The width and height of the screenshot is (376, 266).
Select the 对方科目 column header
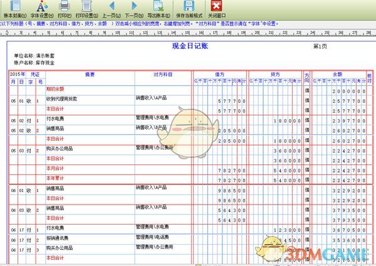[x=163, y=75]
